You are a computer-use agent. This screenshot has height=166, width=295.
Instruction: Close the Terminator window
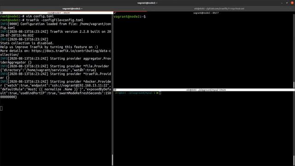[x=292, y=3]
